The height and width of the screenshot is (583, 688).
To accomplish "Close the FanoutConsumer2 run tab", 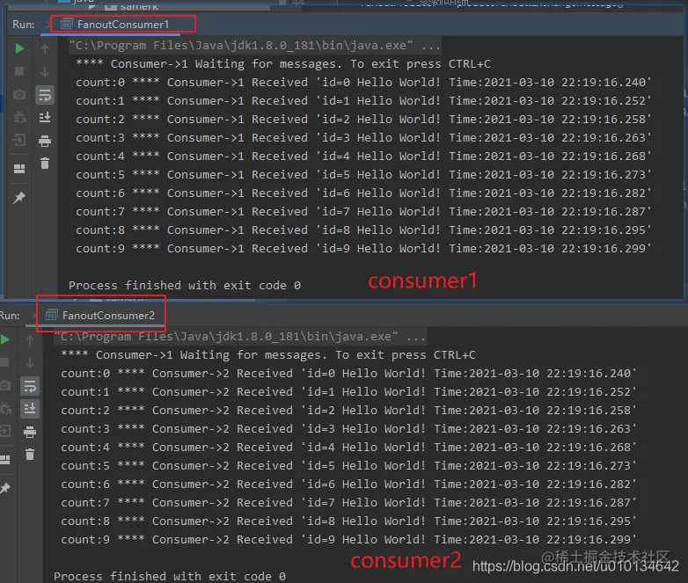I will (x=34, y=316).
